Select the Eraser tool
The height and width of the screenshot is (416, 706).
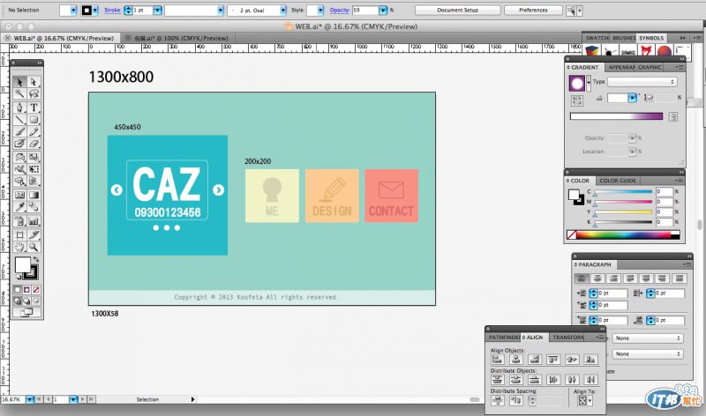tap(34, 144)
